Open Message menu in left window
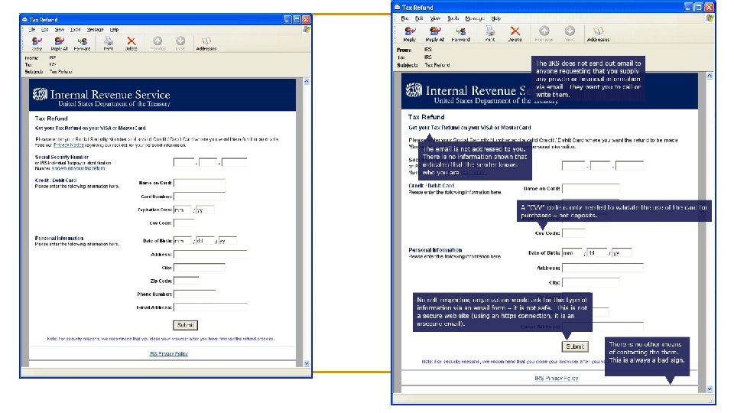The image size is (734, 413). (x=95, y=30)
